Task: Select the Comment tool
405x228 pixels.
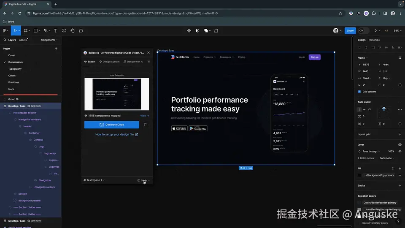Action: coord(81,30)
